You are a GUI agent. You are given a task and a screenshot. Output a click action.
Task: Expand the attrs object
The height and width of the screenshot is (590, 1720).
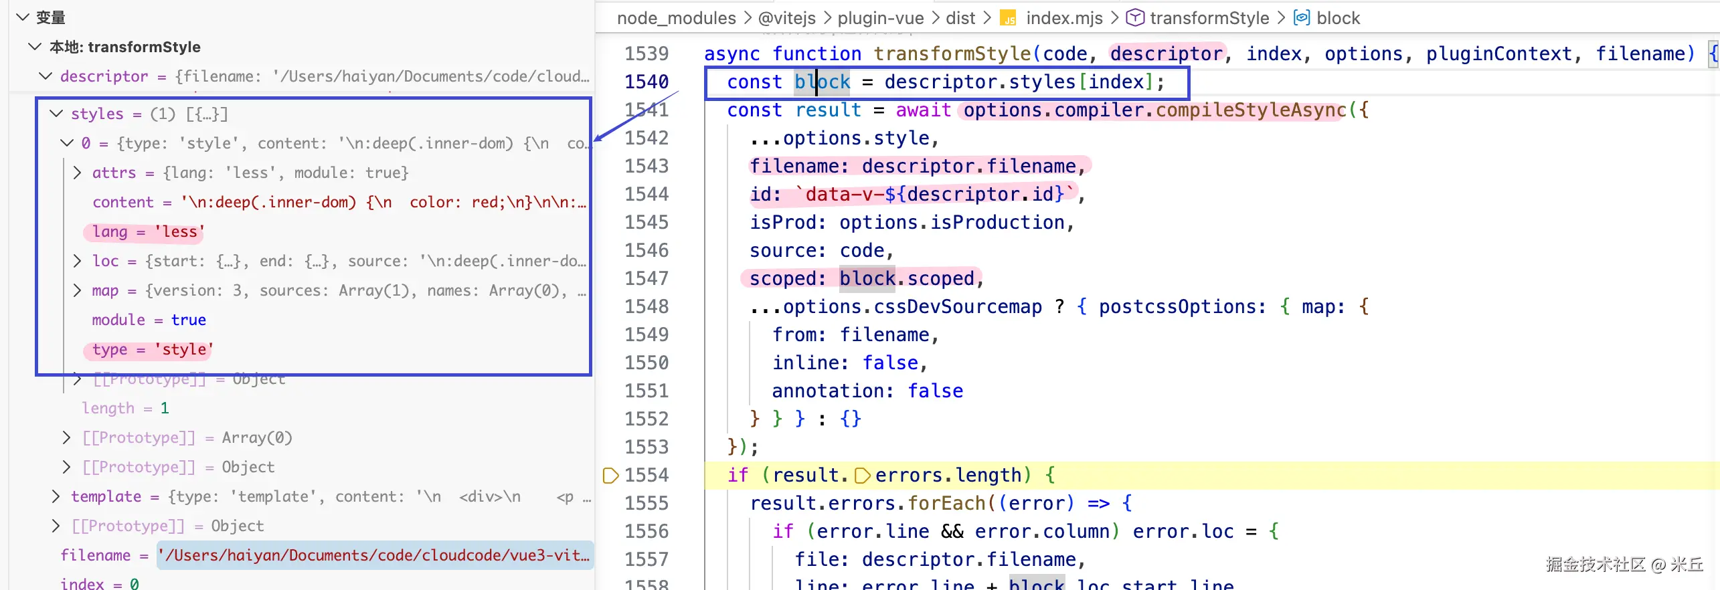click(x=77, y=173)
